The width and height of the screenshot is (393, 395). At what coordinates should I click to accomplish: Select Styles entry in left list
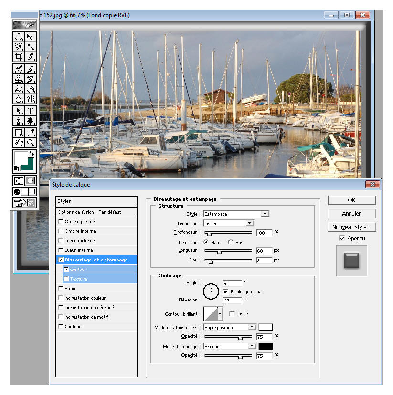point(96,201)
